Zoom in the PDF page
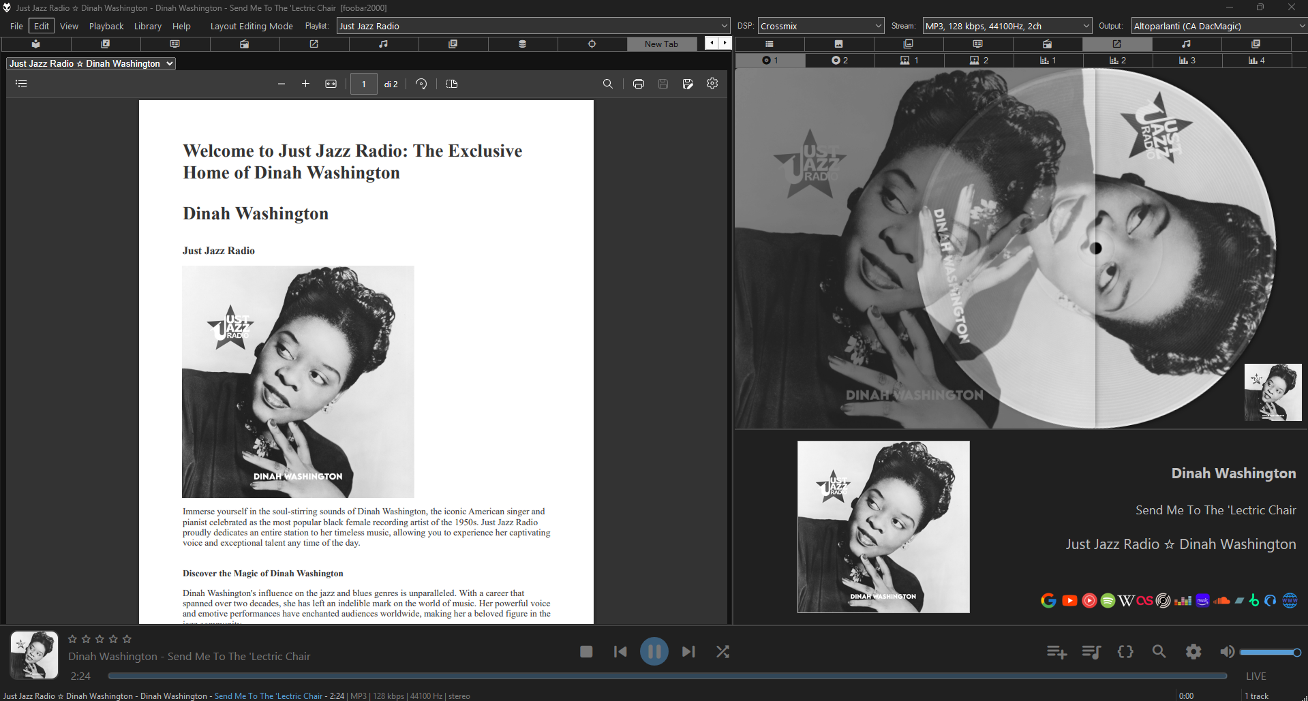The image size is (1308, 701). 305,84
